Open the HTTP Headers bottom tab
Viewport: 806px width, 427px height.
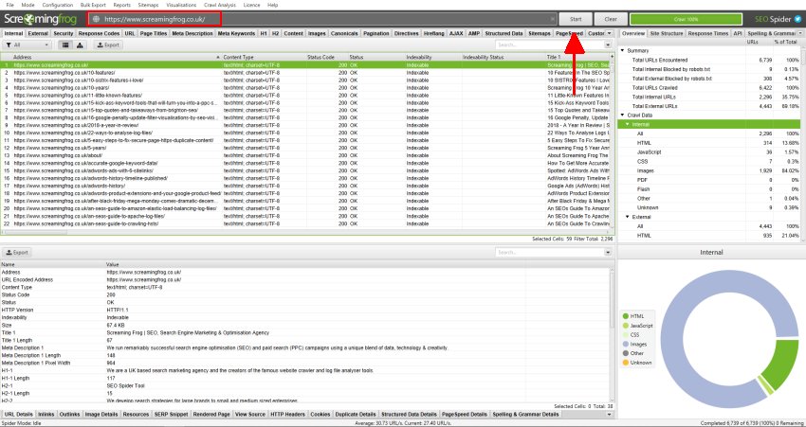click(x=287, y=414)
